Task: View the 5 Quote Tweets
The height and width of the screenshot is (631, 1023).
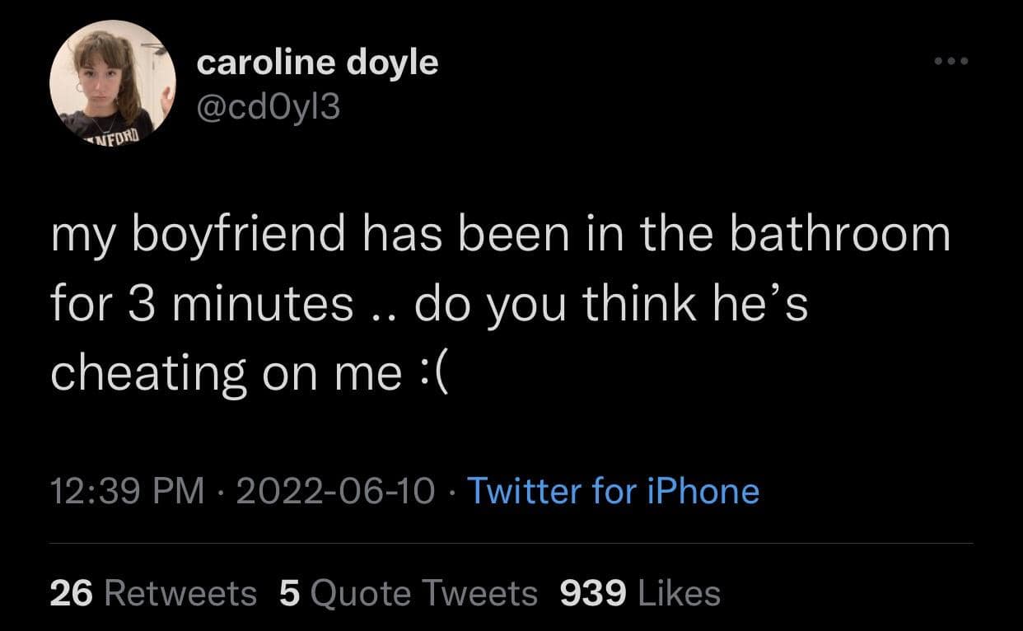Action: (x=408, y=593)
